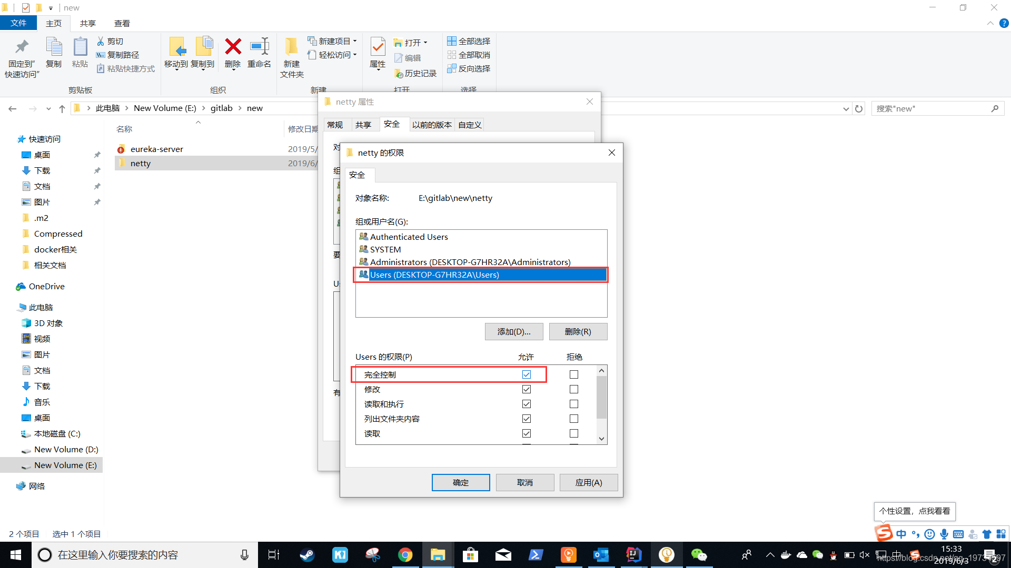1011x568 pixels.
Task: Click the red Delete (删除) icon
Action: point(233,47)
